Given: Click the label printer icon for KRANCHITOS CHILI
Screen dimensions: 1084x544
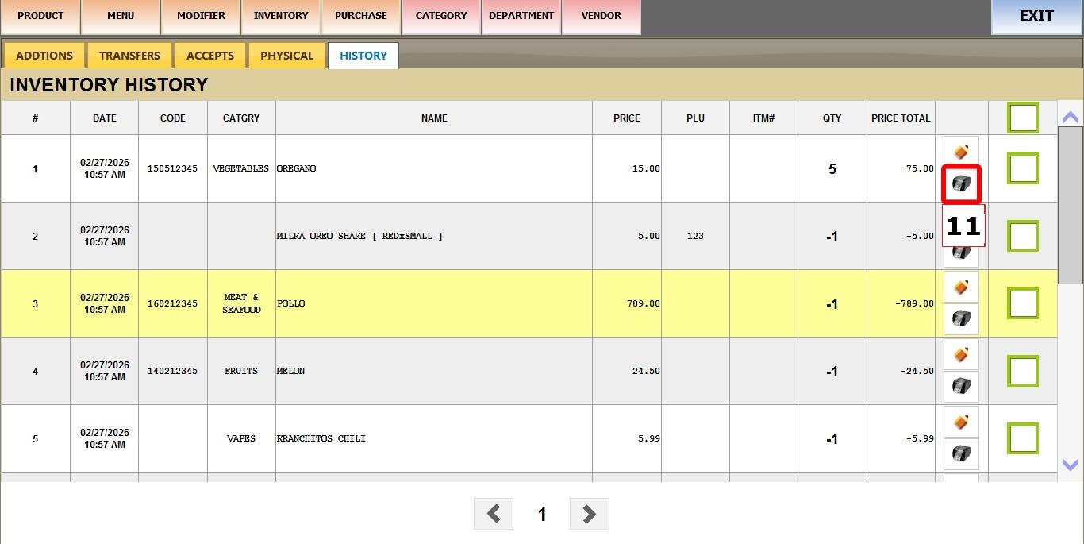Looking at the screenshot, I should pos(961,454).
